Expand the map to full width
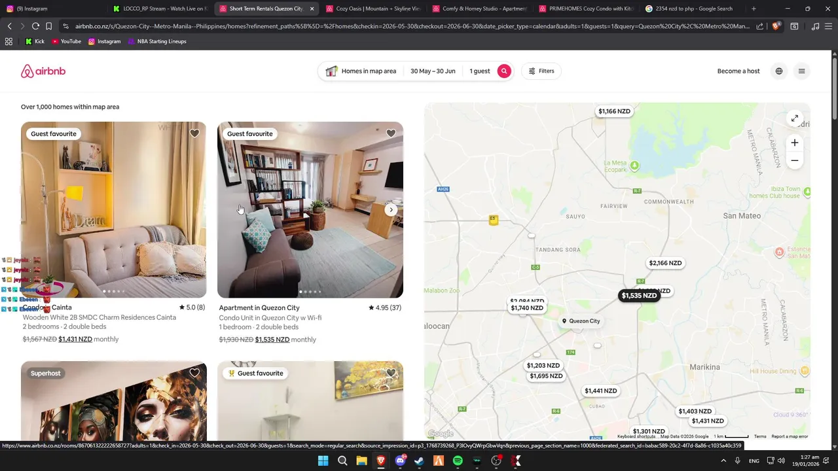The width and height of the screenshot is (838, 471). coord(794,118)
